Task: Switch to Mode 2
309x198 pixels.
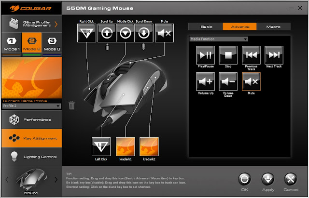Action: click(x=32, y=44)
